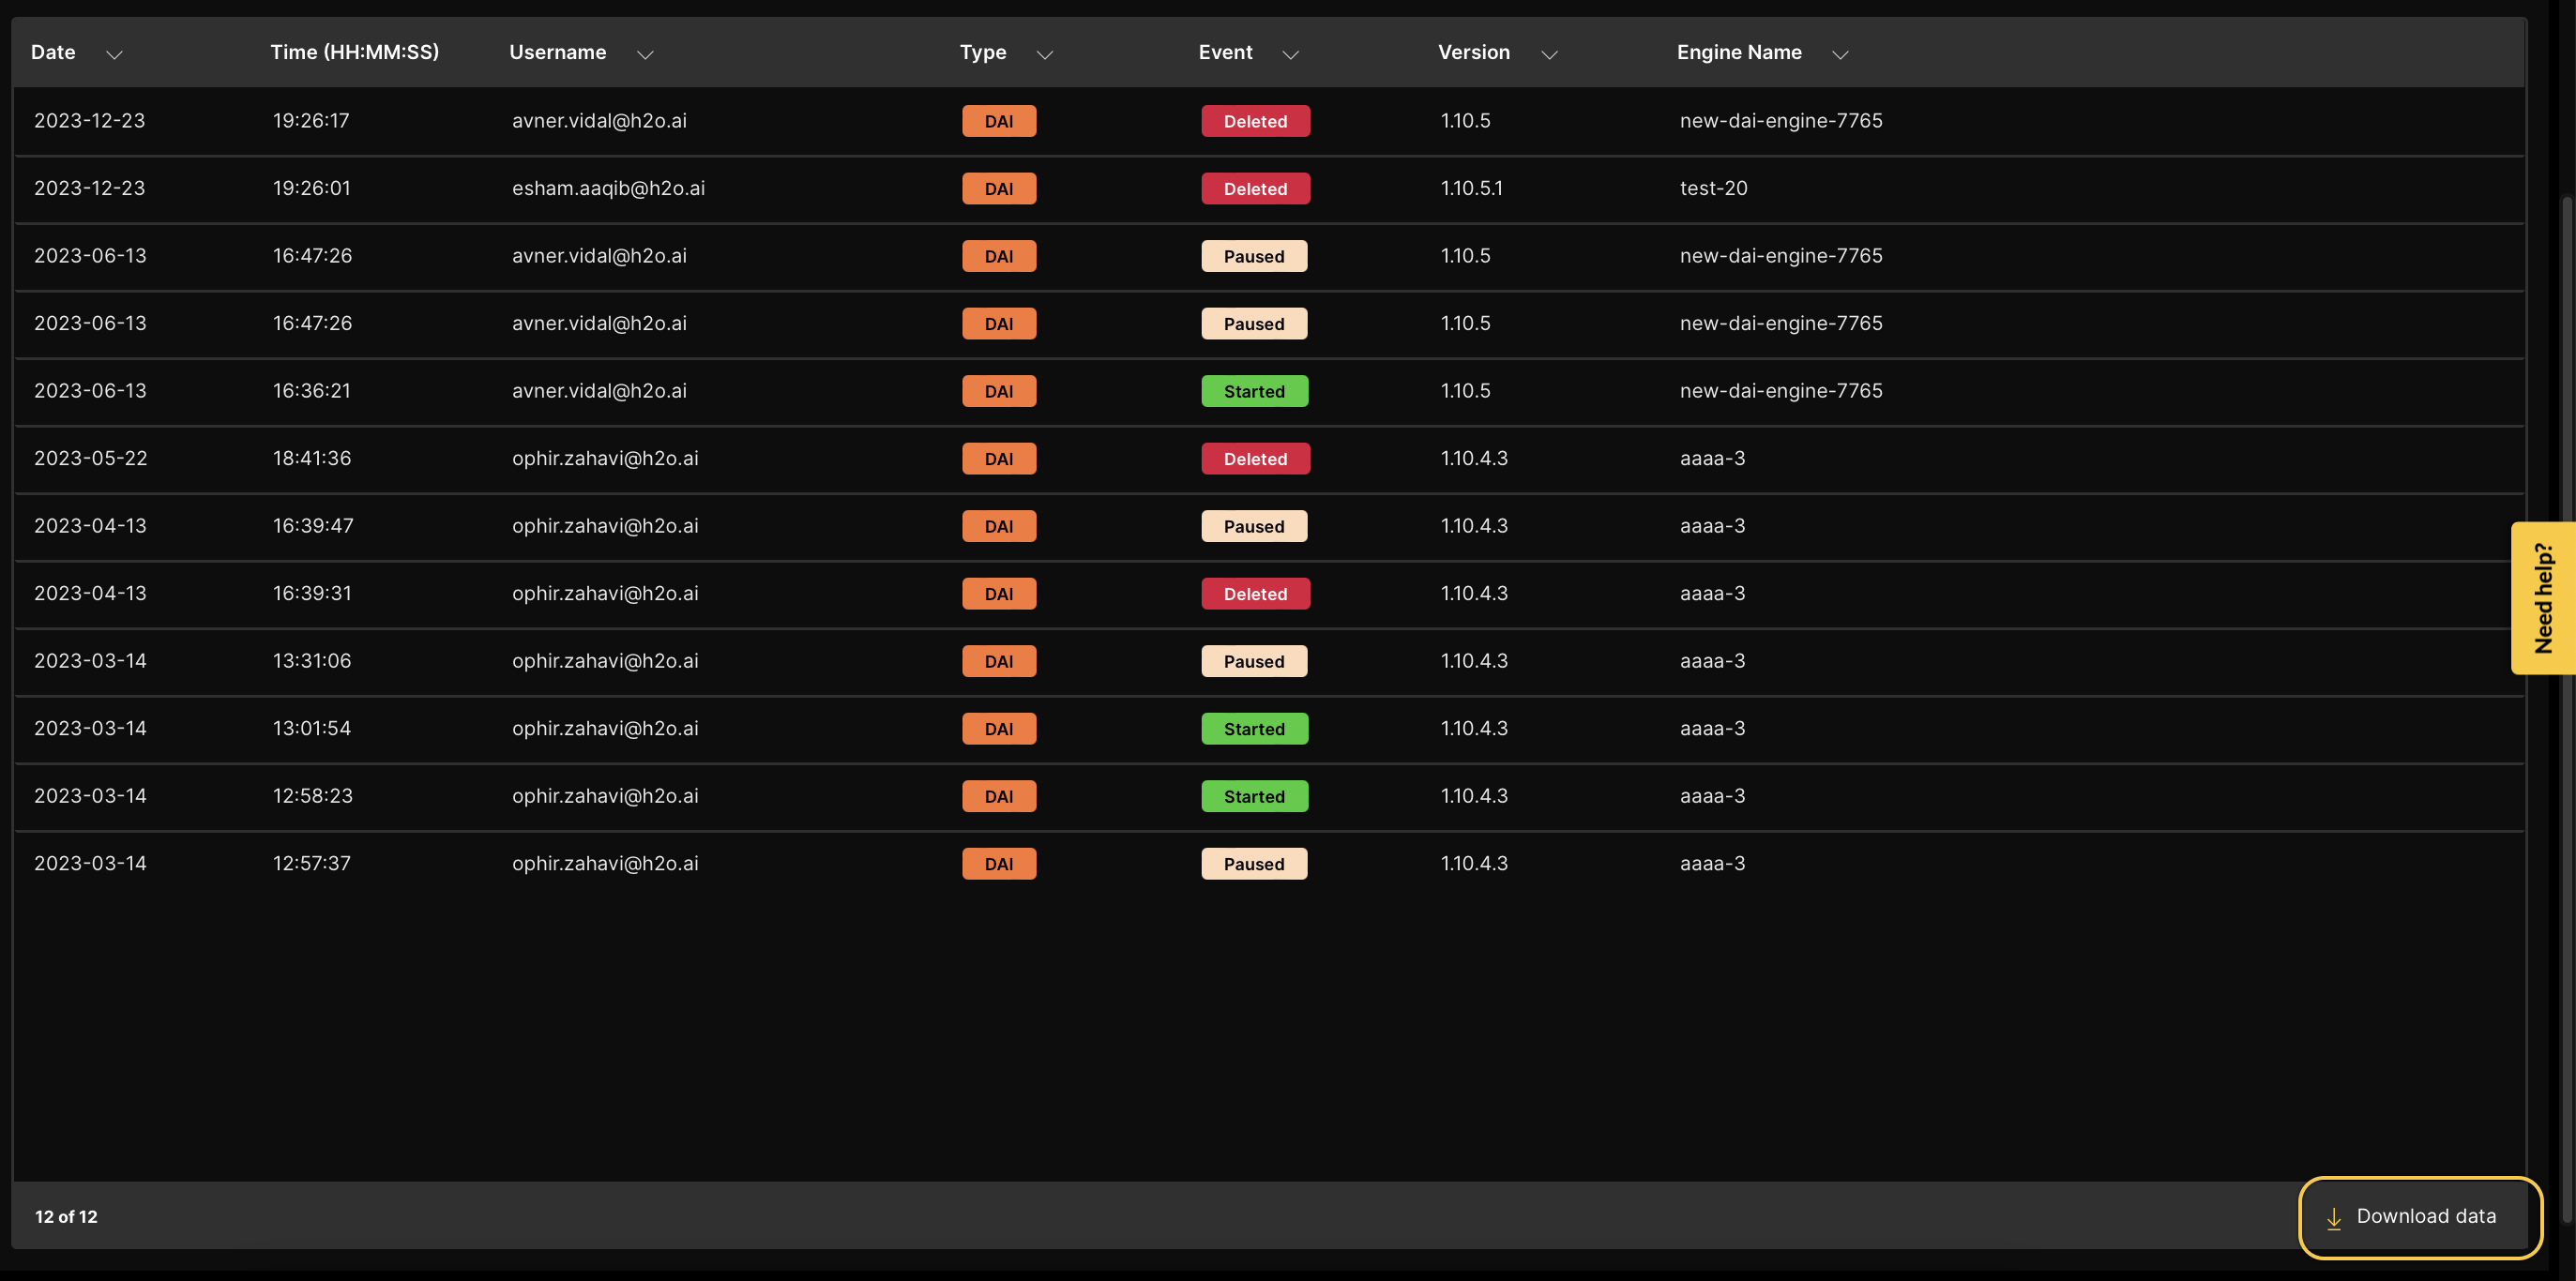Click the Paused badge at 12:57:37

pyautogui.click(x=1254, y=864)
